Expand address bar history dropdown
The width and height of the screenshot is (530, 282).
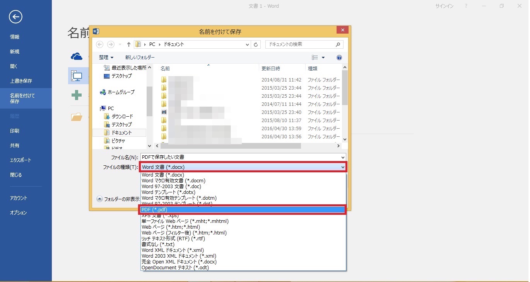coord(248,44)
